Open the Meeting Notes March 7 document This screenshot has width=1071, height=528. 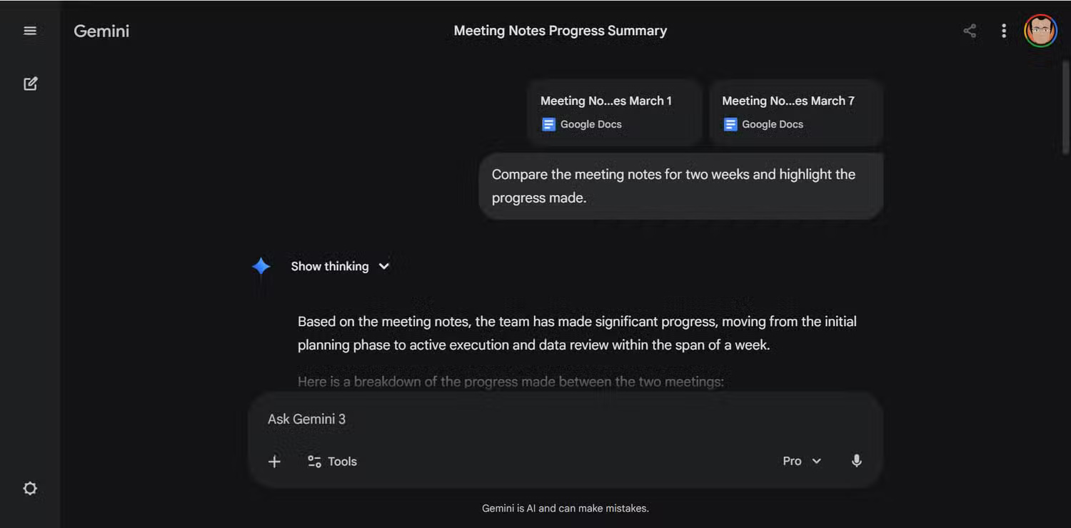coord(795,112)
